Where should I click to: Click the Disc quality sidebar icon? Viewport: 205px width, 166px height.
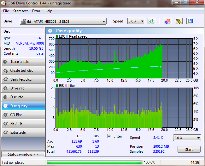tap(5, 106)
